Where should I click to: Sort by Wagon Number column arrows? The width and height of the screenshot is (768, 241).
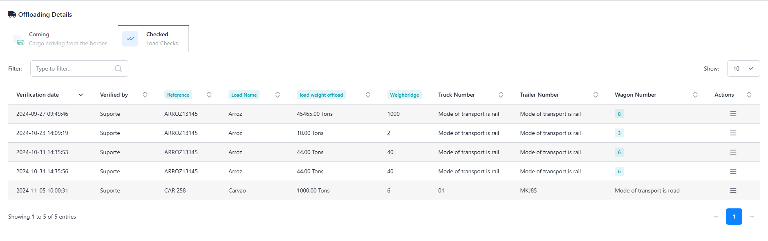point(695,95)
